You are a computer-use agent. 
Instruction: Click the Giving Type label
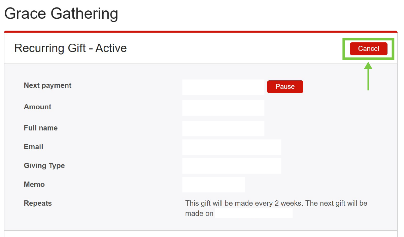[x=44, y=166]
